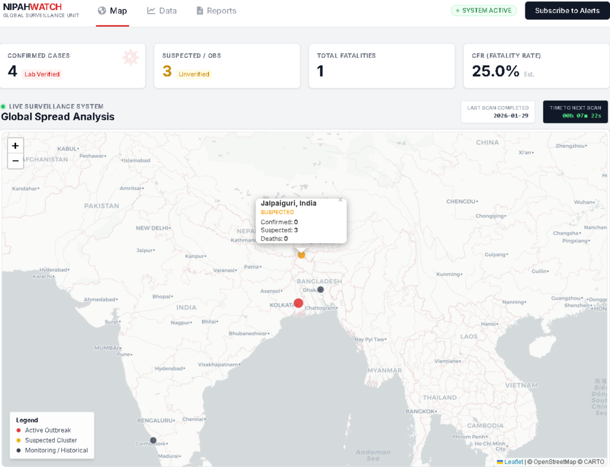The height and width of the screenshot is (467, 610).
Task: Click the orange Jalpaiguri suspected cluster marker
Action: click(x=301, y=255)
